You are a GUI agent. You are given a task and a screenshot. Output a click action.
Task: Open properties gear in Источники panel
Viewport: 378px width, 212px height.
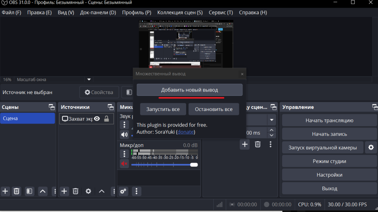click(88, 191)
